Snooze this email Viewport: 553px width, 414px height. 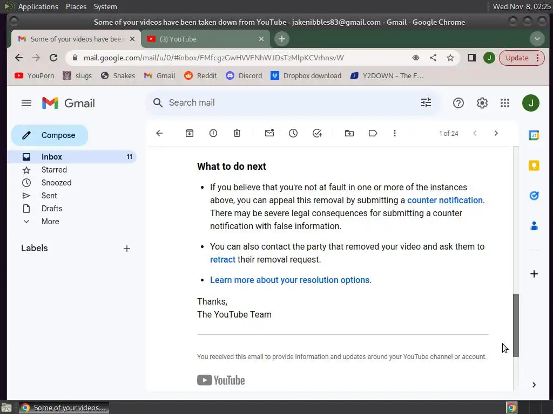click(x=293, y=133)
